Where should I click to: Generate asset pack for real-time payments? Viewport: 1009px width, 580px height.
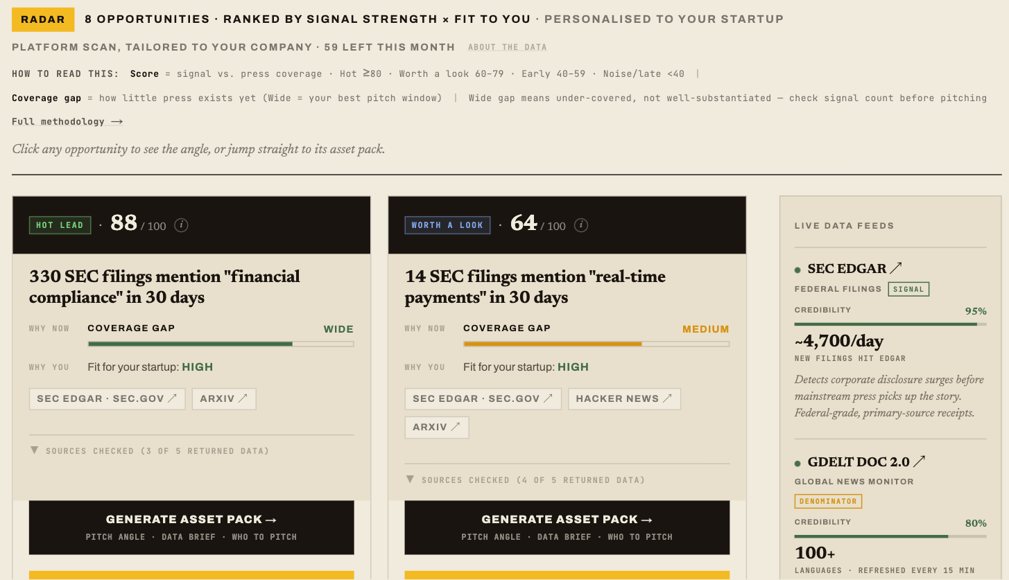click(567, 527)
